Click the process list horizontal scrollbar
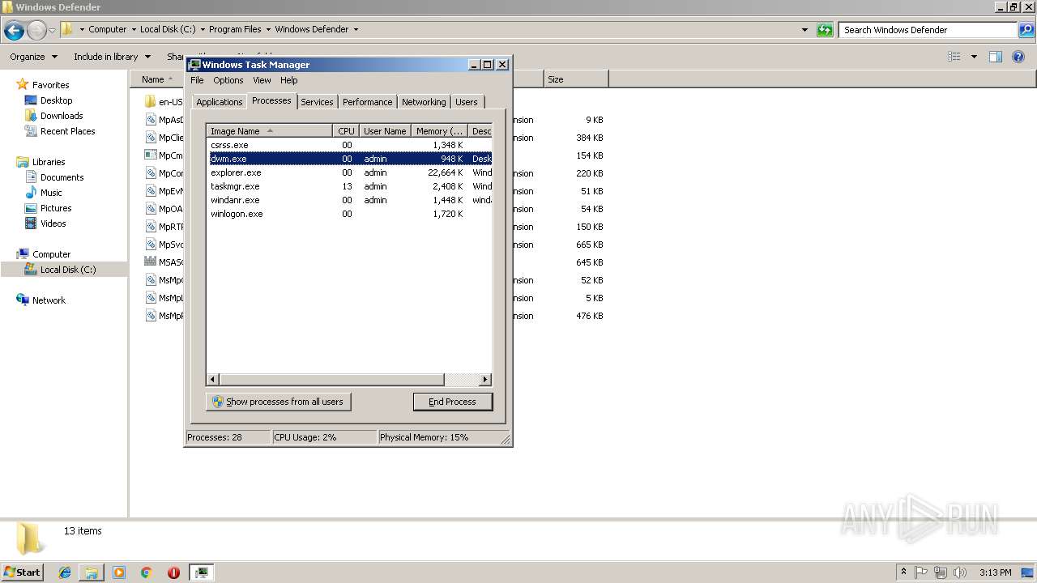Viewport: 1037px width, 583px height. [331, 379]
